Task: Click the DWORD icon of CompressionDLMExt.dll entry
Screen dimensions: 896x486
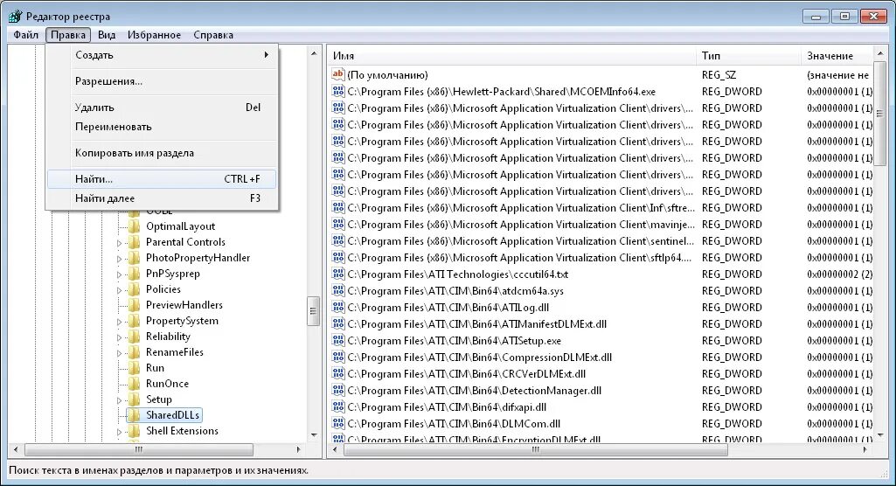Action: [338, 357]
